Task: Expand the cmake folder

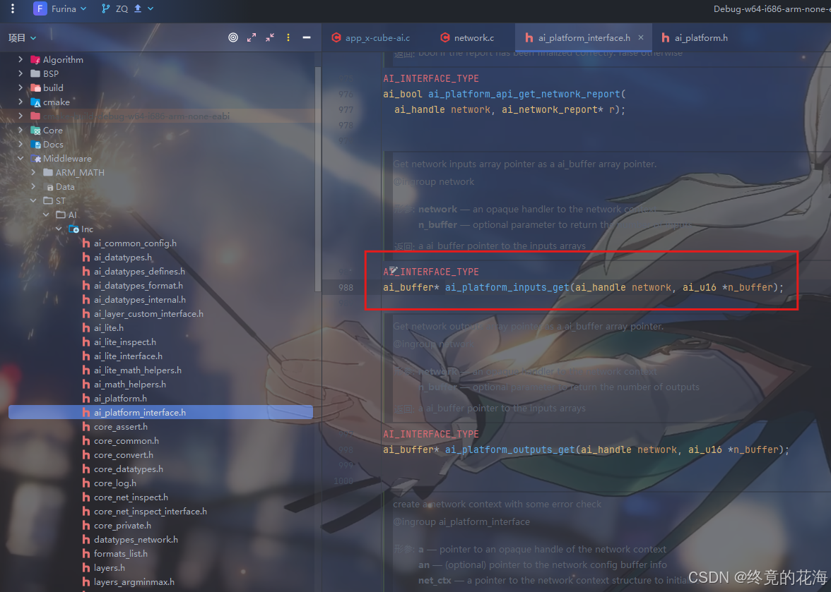Action: tap(20, 102)
